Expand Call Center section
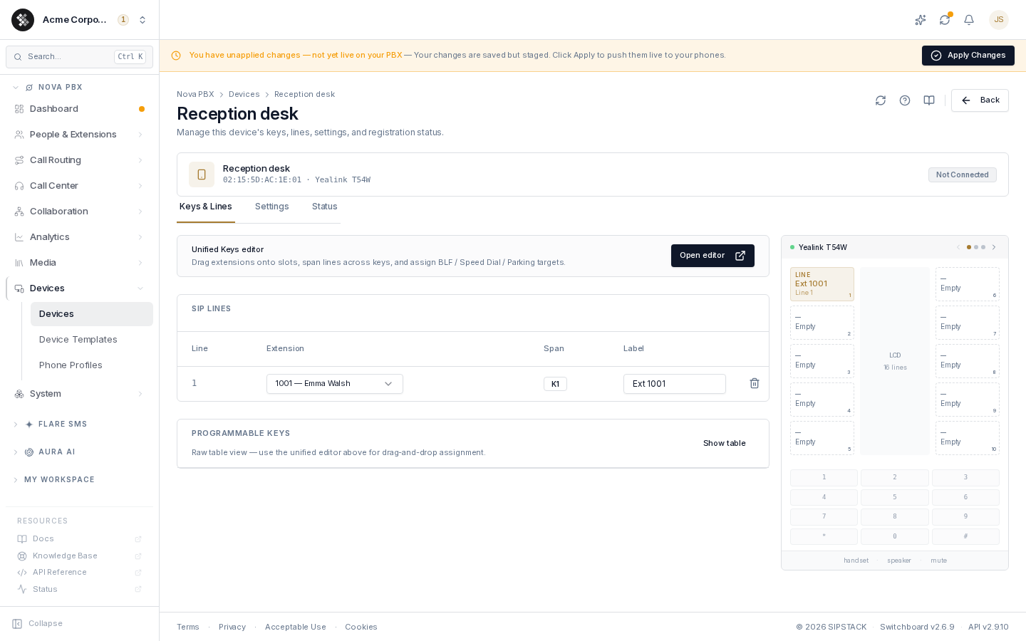This screenshot has width=1026, height=641. (79, 186)
